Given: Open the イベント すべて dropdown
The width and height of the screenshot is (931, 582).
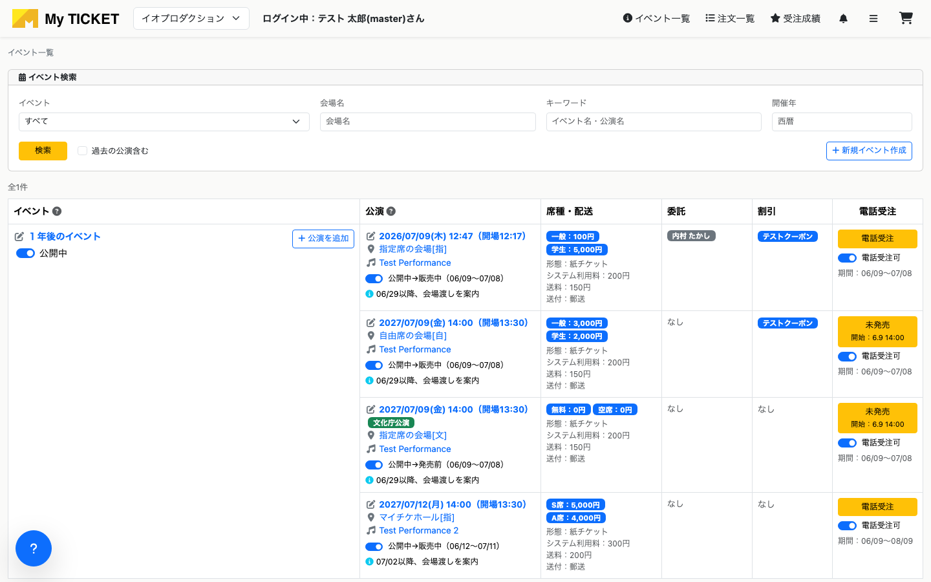Looking at the screenshot, I should click(164, 122).
